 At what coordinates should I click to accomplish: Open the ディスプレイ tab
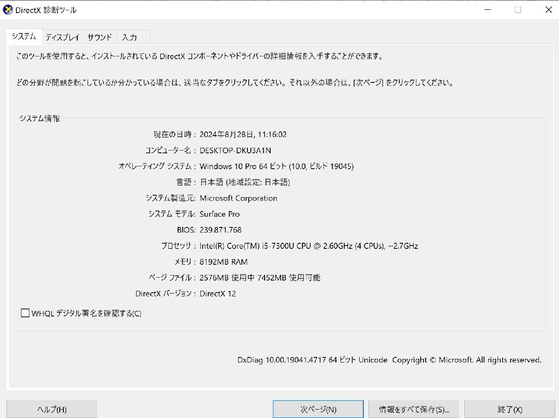point(62,37)
